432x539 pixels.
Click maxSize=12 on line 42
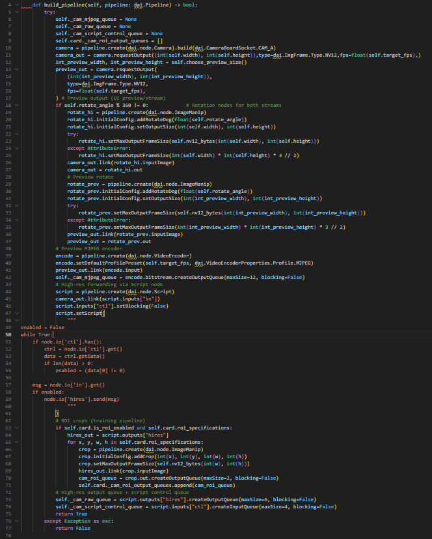[x=241, y=278]
